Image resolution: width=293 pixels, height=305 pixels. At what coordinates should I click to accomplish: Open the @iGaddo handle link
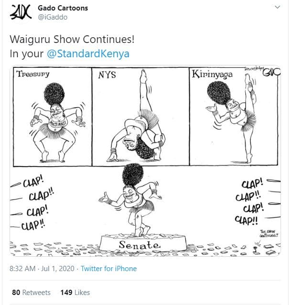tap(53, 17)
